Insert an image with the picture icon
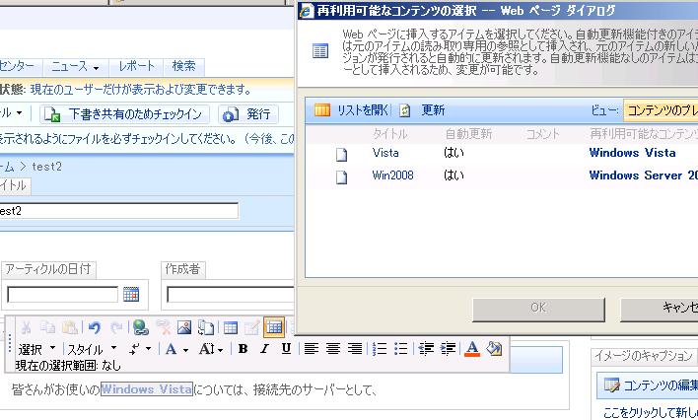Image resolution: width=698 pixels, height=420 pixels. pyautogui.click(x=184, y=327)
